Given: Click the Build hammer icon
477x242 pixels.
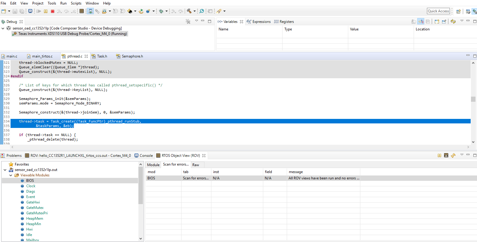Looking at the screenshot, I should 189,11.
